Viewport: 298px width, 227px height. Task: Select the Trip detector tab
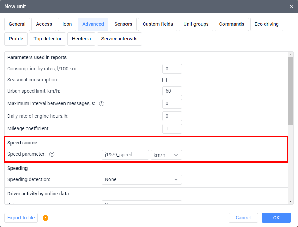coord(47,39)
